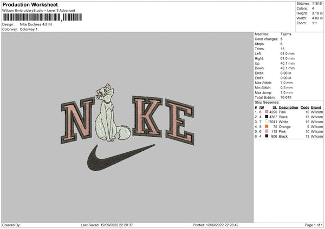Image resolution: width=325 pixels, height=229 pixels.
Task: Select the Max Jump value 7.0 mm
Action: tap(287, 92)
